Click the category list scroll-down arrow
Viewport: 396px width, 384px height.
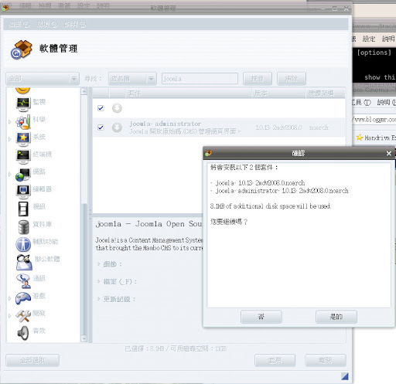click(84, 338)
